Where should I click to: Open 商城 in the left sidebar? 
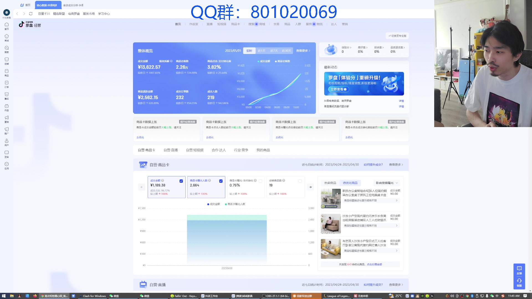(x=7, y=38)
